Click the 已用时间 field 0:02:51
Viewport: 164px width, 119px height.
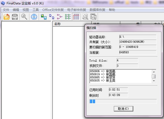pyautogui.click(x=118, y=90)
